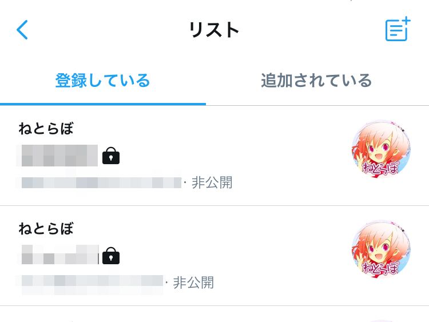Click 非公開 label on second list
The image size is (429, 322).
(193, 283)
